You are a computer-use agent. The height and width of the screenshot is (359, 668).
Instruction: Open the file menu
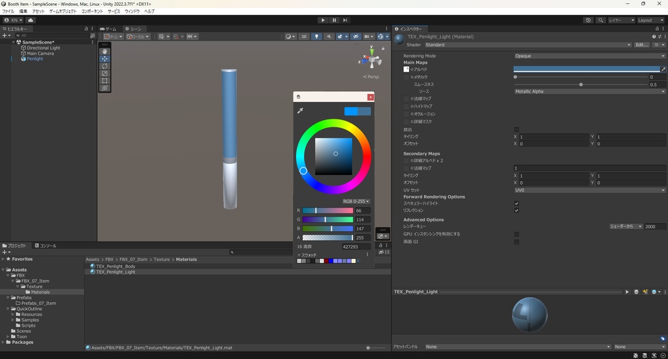(8, 12)
